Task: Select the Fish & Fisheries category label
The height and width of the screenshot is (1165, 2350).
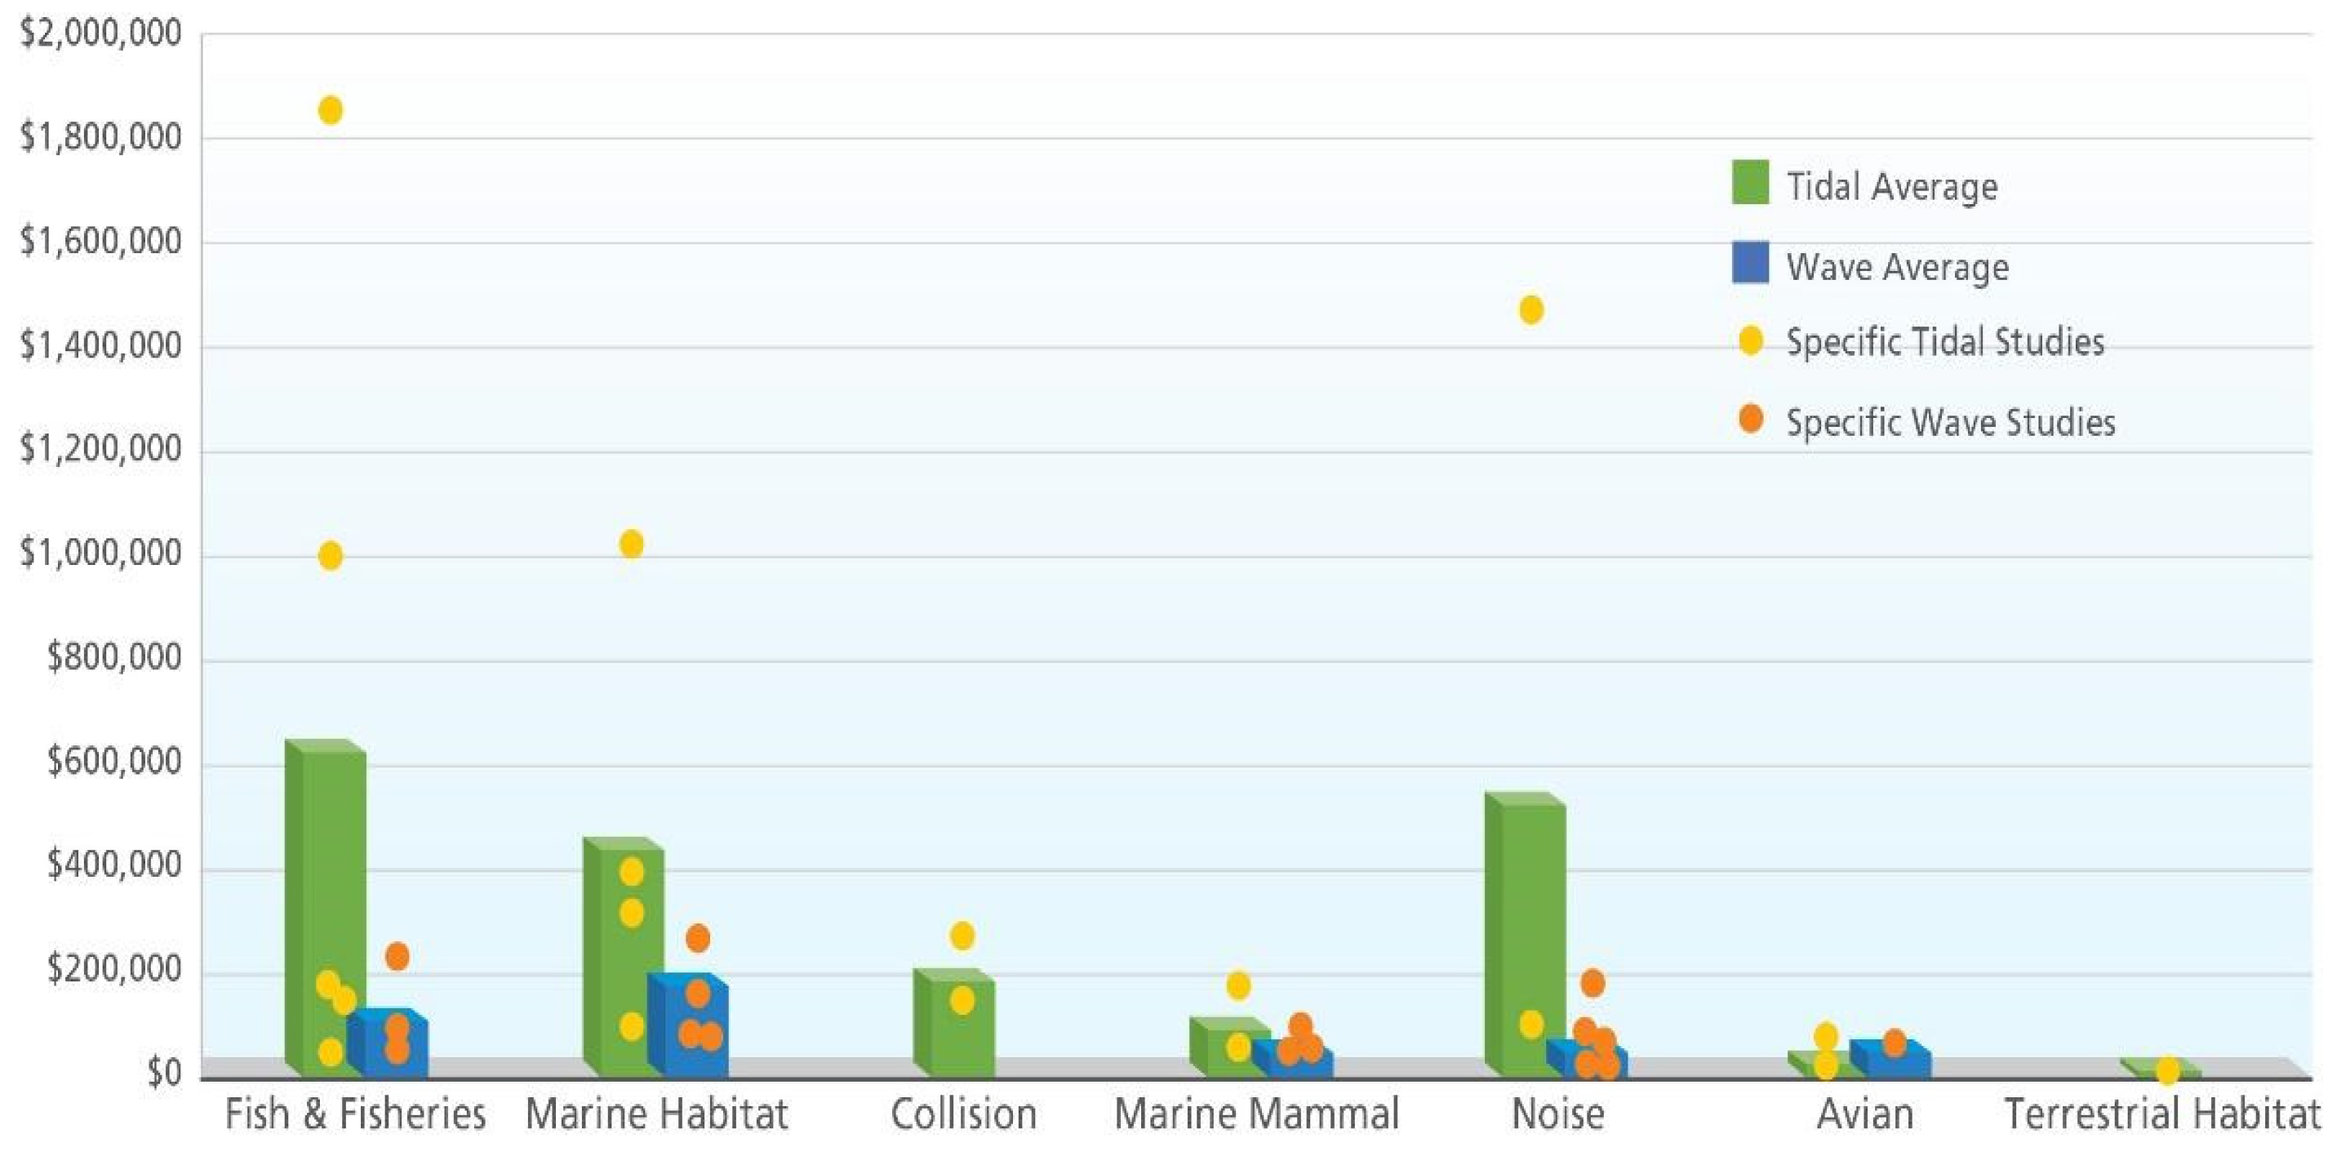Action: point(355,1114)
